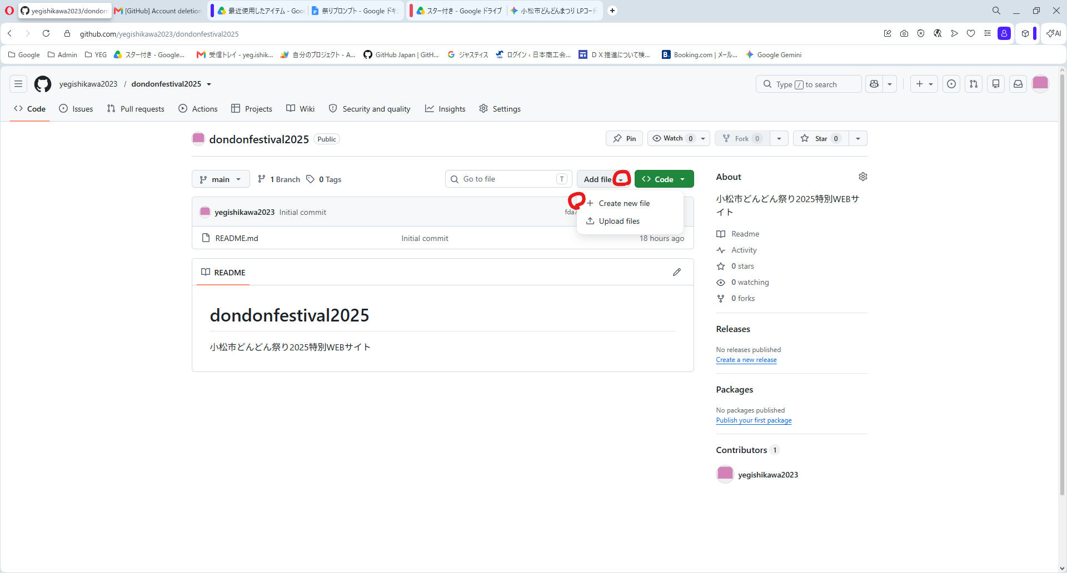Open the Wiki tab

tap(301, 109)
